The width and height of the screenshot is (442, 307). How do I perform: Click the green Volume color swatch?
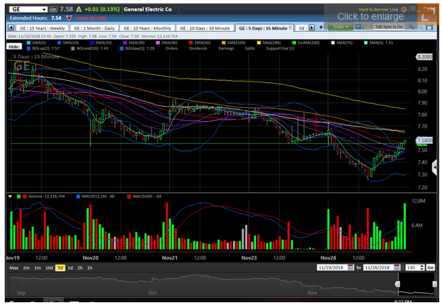coord(19,196)
